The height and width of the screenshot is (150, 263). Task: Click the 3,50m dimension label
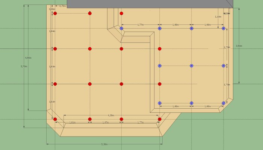point(239,46)
